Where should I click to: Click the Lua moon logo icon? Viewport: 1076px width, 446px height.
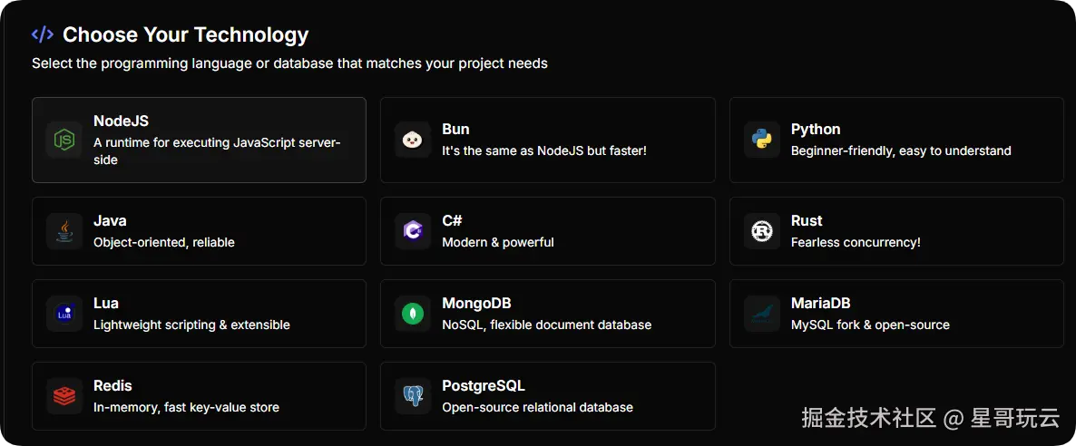64,314
